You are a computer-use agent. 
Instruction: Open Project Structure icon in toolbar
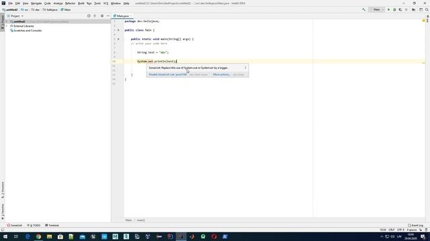(414, 9)
